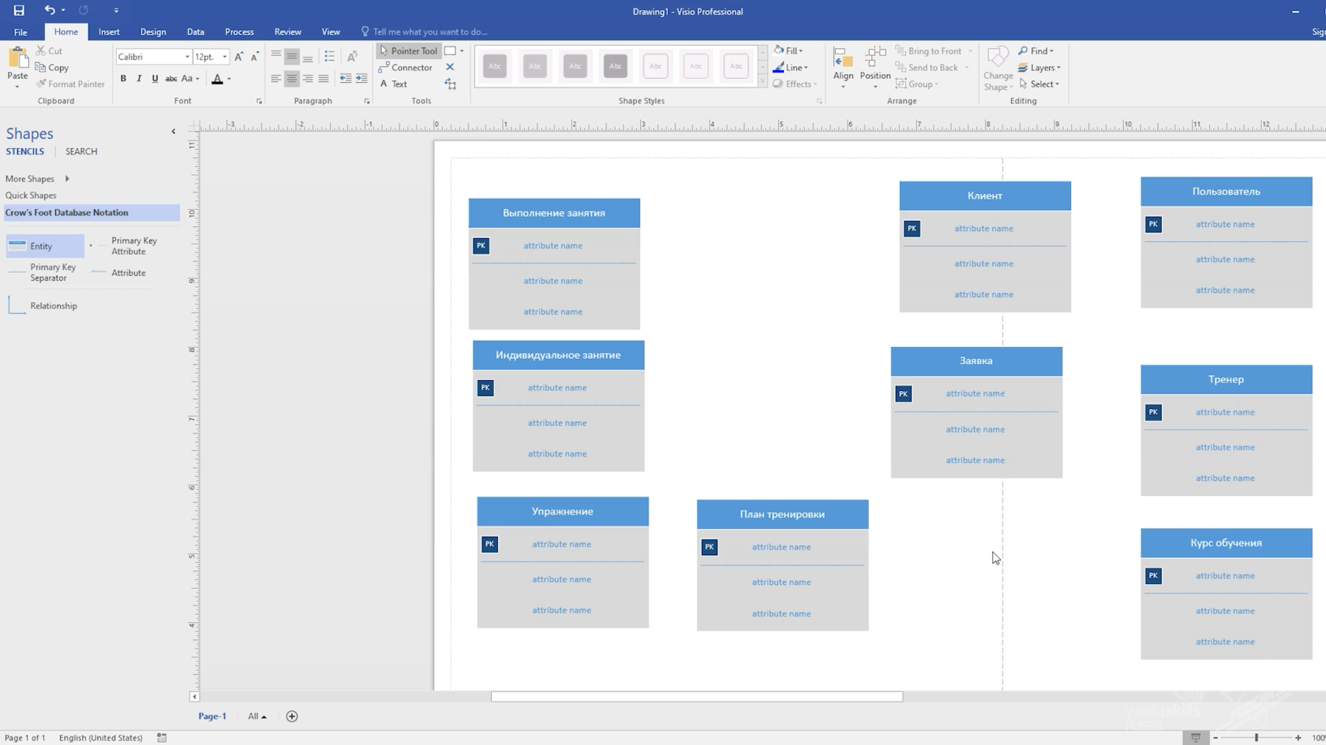Toggle presentation mode icon in status bar
This screenshot has height=745, width=1326.
click(x=1196, y=738)
